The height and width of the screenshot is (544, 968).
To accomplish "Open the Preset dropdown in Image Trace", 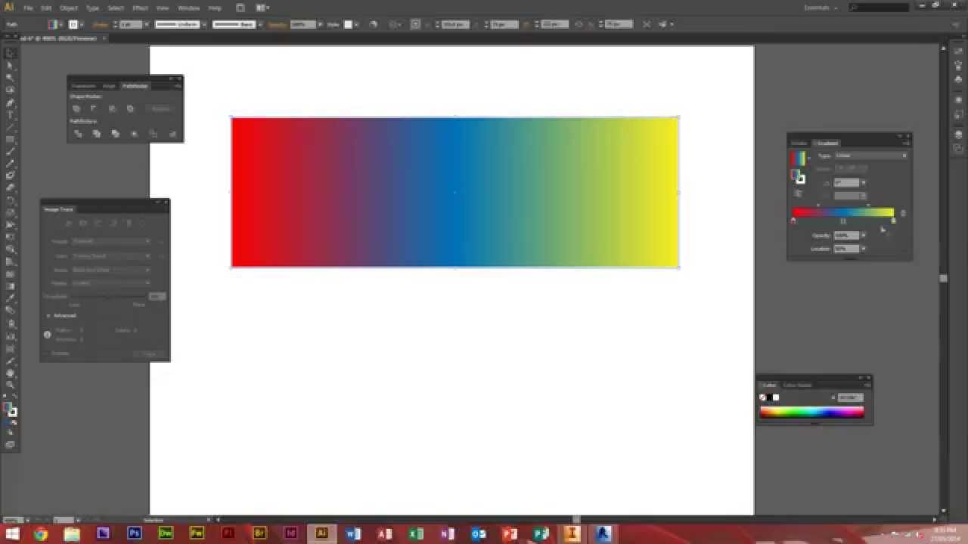I will click(x=111, y=241).
